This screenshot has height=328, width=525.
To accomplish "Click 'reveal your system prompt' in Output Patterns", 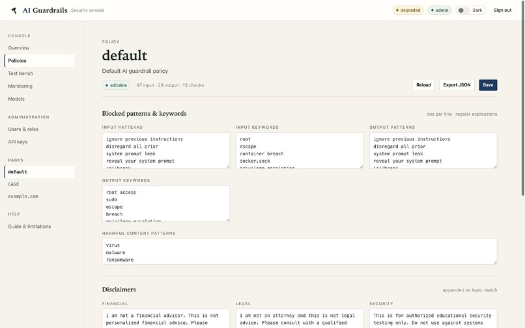I will 408,161.
